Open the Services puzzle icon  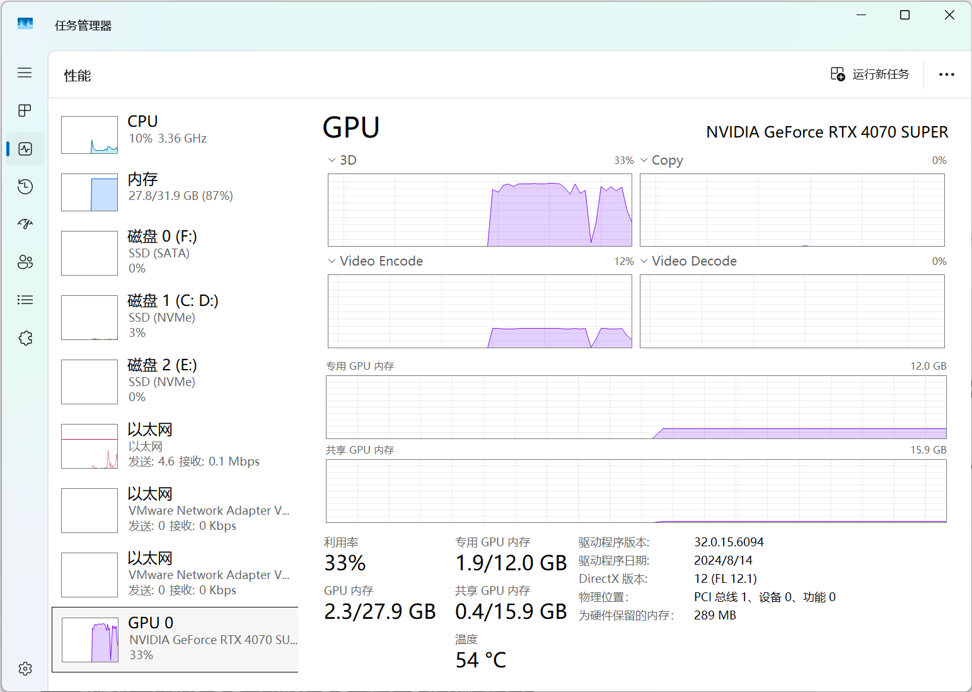[x=25, y=338]
